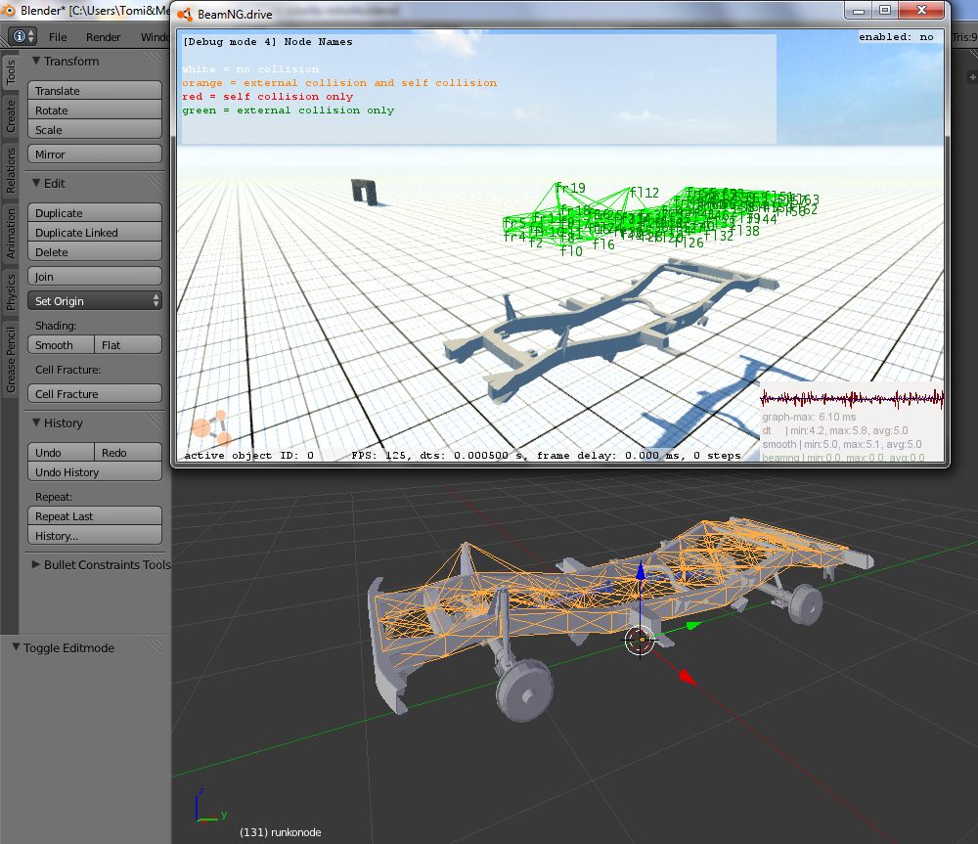Click the 'active object ID: 0' status text
Screen dimensions: 978x844
[x=248, y=456]
